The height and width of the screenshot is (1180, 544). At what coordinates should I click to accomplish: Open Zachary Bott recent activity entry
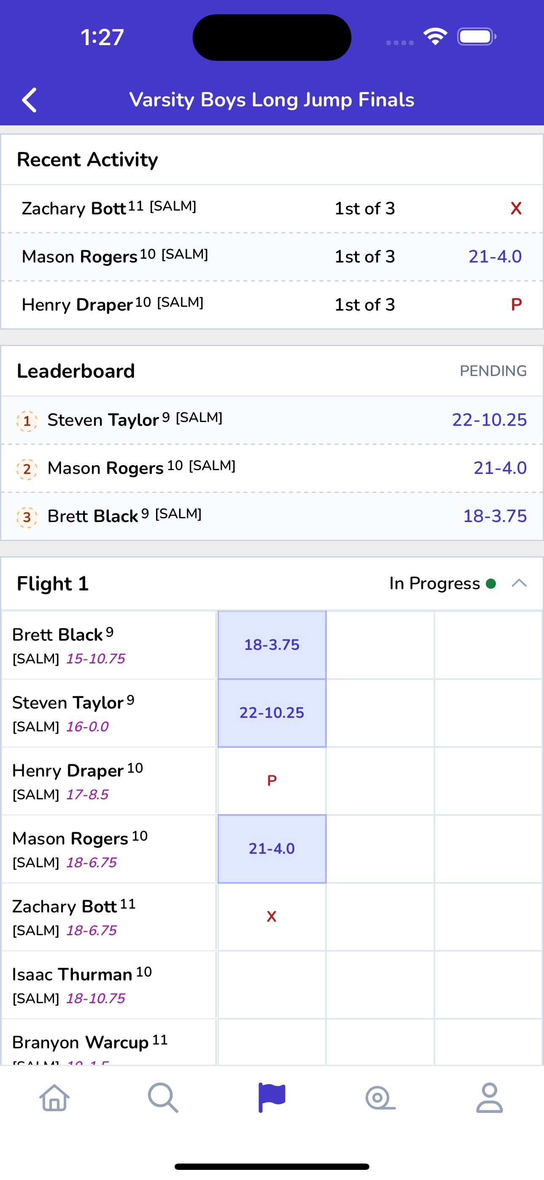click(272, 208)
